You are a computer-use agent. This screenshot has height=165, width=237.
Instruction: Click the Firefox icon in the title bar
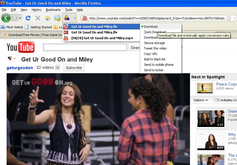pos(3,3)
